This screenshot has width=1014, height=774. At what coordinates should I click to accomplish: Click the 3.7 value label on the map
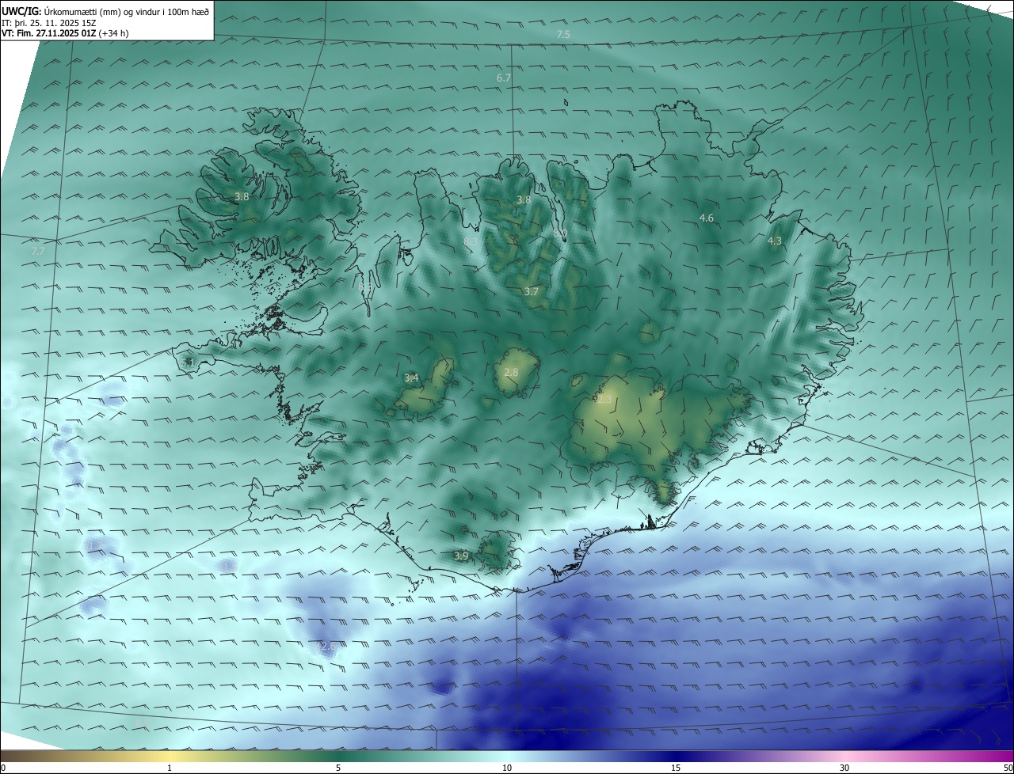point(531,292)
